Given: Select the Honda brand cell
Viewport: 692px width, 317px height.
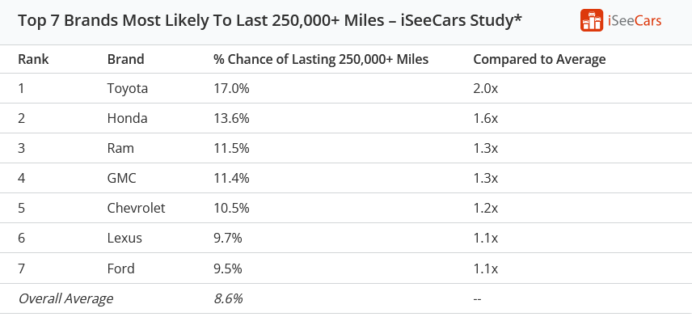Looking at the screenshot, I should [x=127, y=118].
